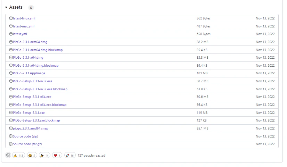Download PicGo-2.3.1-x64.dmg

28,58
